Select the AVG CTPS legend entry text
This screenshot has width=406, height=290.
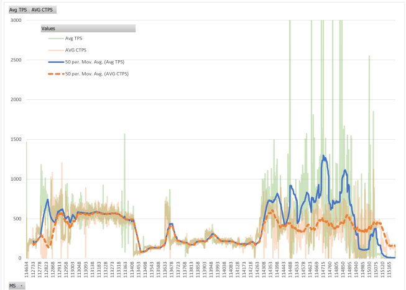point(76,50)
